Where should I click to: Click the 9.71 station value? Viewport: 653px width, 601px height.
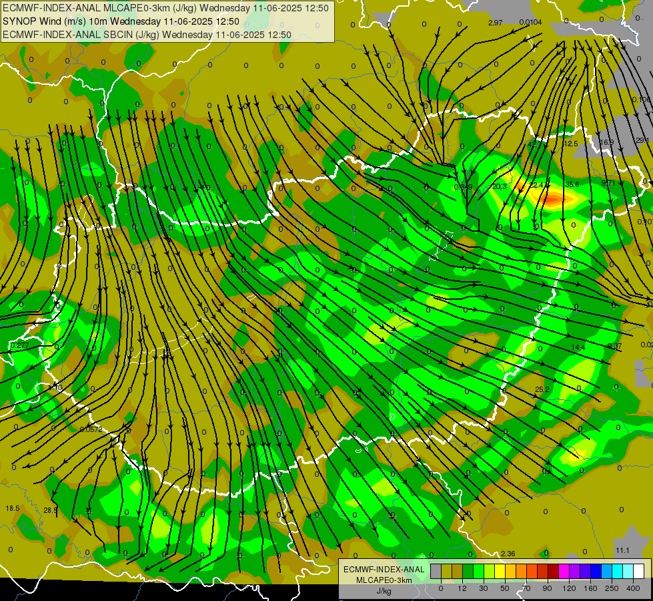pos(608,183)
